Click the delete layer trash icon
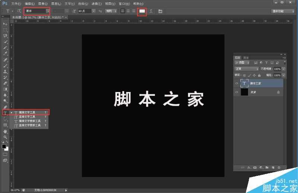Screen dimensions: 298x193 click(279, 168)
